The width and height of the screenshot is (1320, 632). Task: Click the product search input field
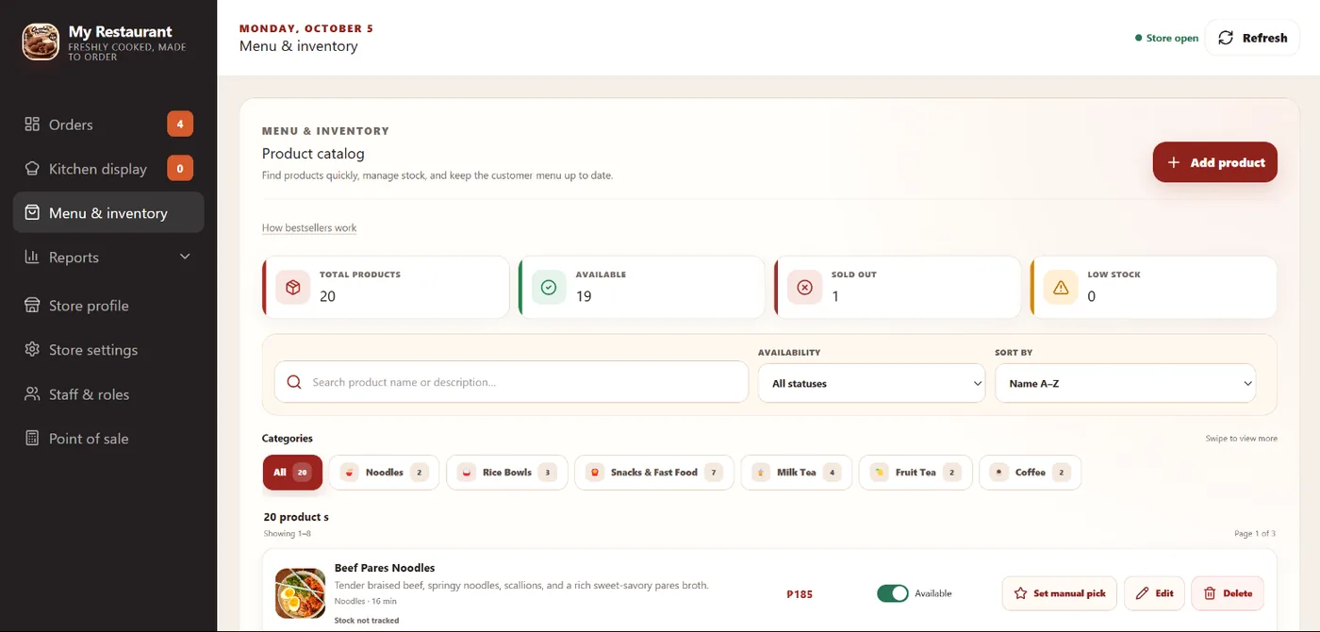point(511,382)
